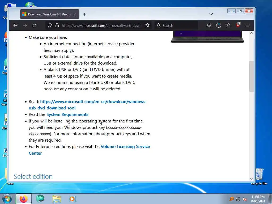Viewport: 272px width, 204px height.
Task: Minimize the Firefox window
Action: 231,11
